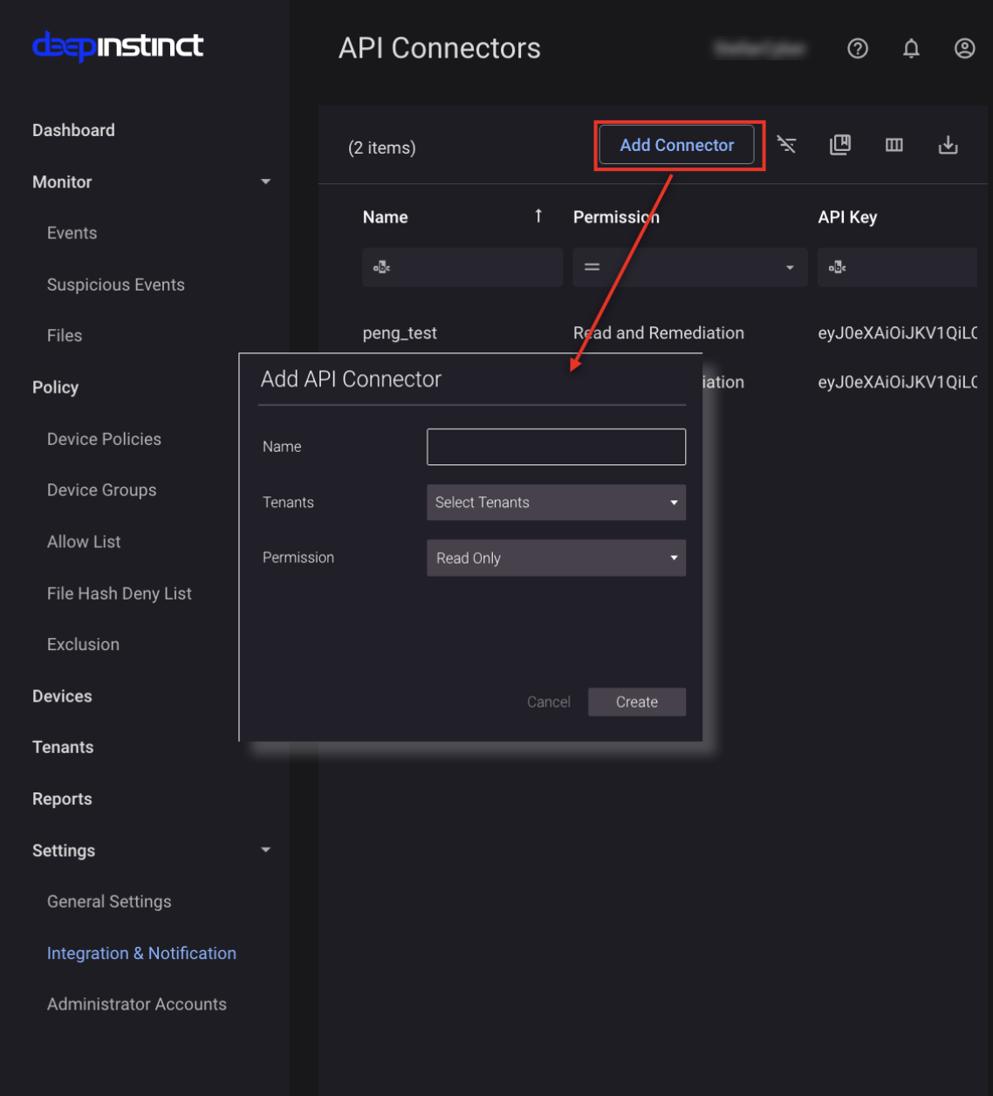Screen dimensions: 993x1096
Task: Focus the connector Name input field
Action: pyautogui.click(x=556, y=447)
